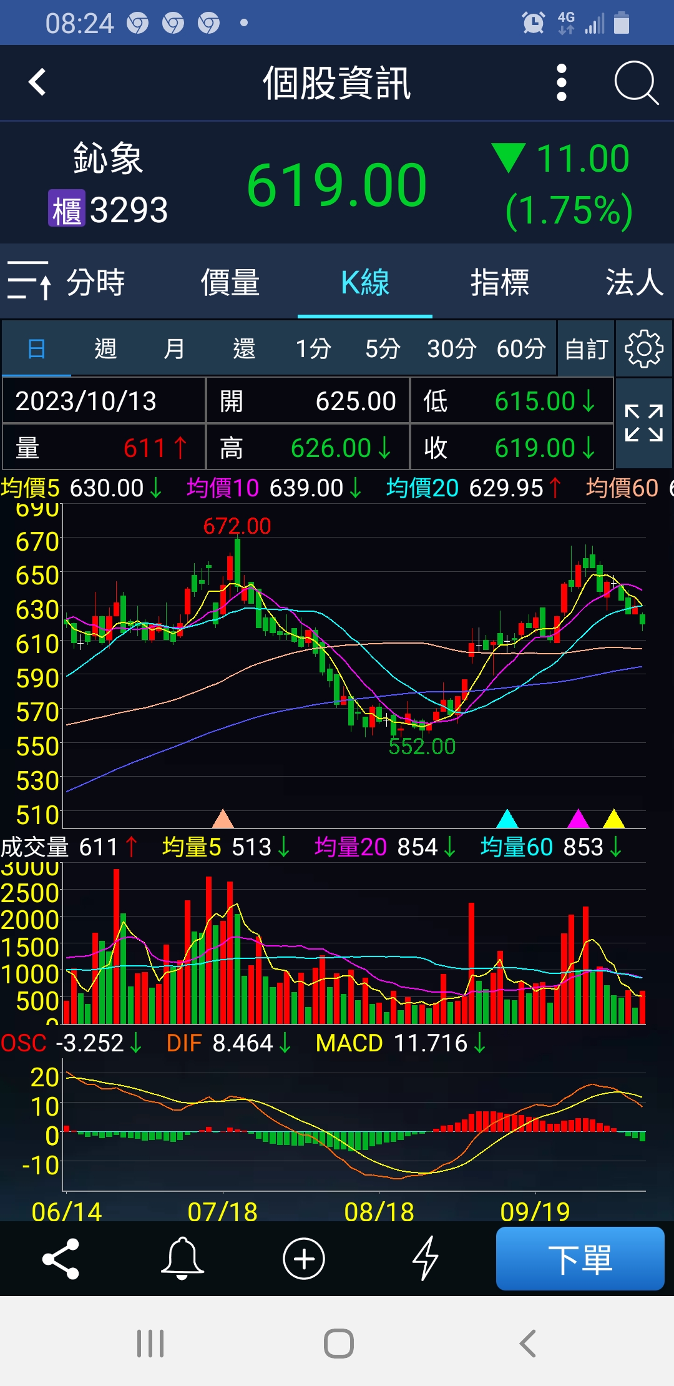Open 自訂 custom period option

pyautogui.click(x=586, y=349)
